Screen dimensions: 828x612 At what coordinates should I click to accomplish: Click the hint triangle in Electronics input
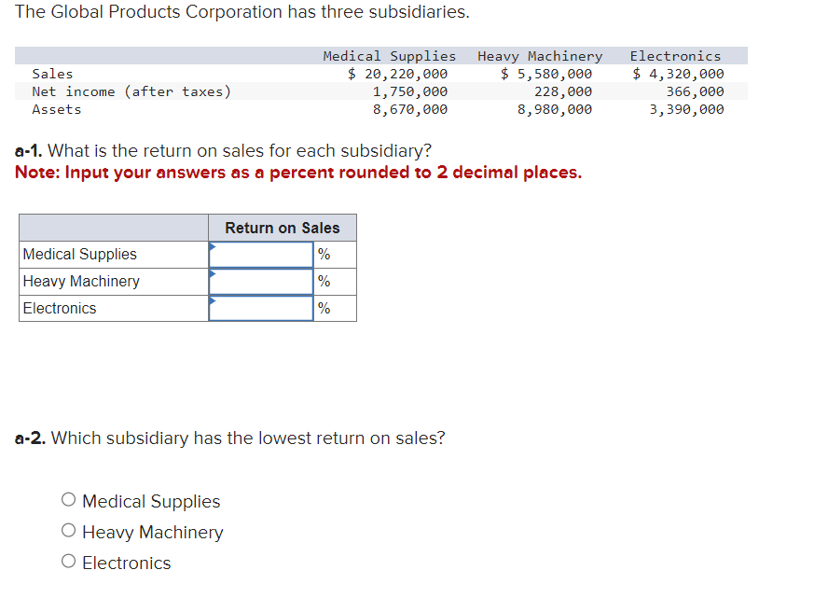[213, 302]
